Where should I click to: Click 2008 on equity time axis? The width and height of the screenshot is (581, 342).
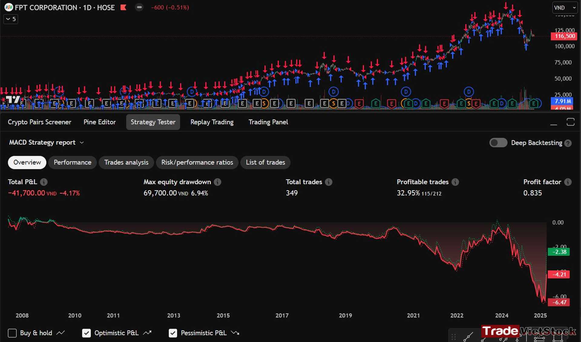coord(22,315)
